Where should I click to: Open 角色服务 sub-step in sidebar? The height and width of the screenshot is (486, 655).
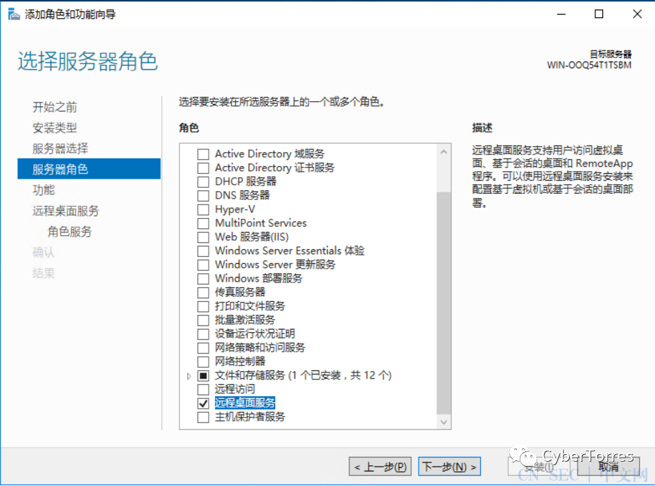coord(69,232)
